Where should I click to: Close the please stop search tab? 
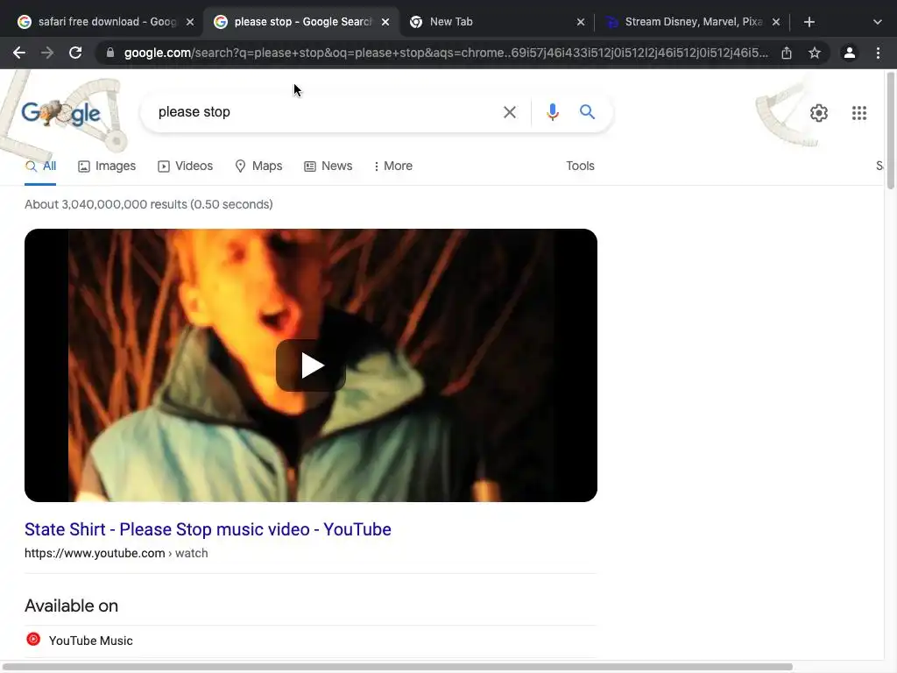coord(385,22)
